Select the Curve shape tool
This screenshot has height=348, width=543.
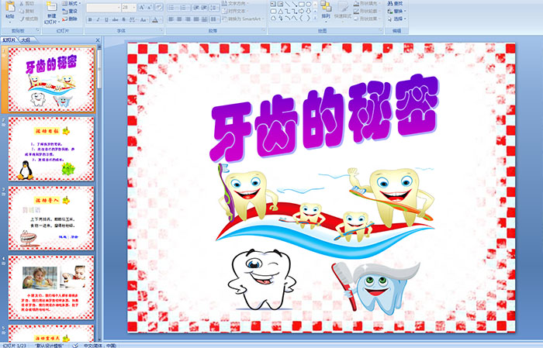point(294,18)
